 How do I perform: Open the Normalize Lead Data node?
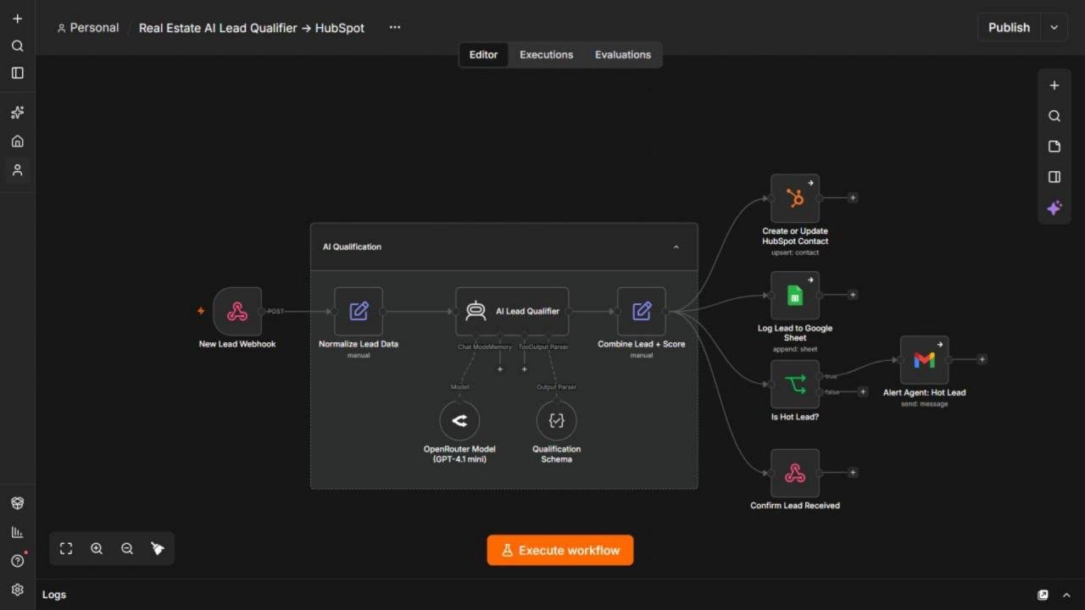click(359, 311)
